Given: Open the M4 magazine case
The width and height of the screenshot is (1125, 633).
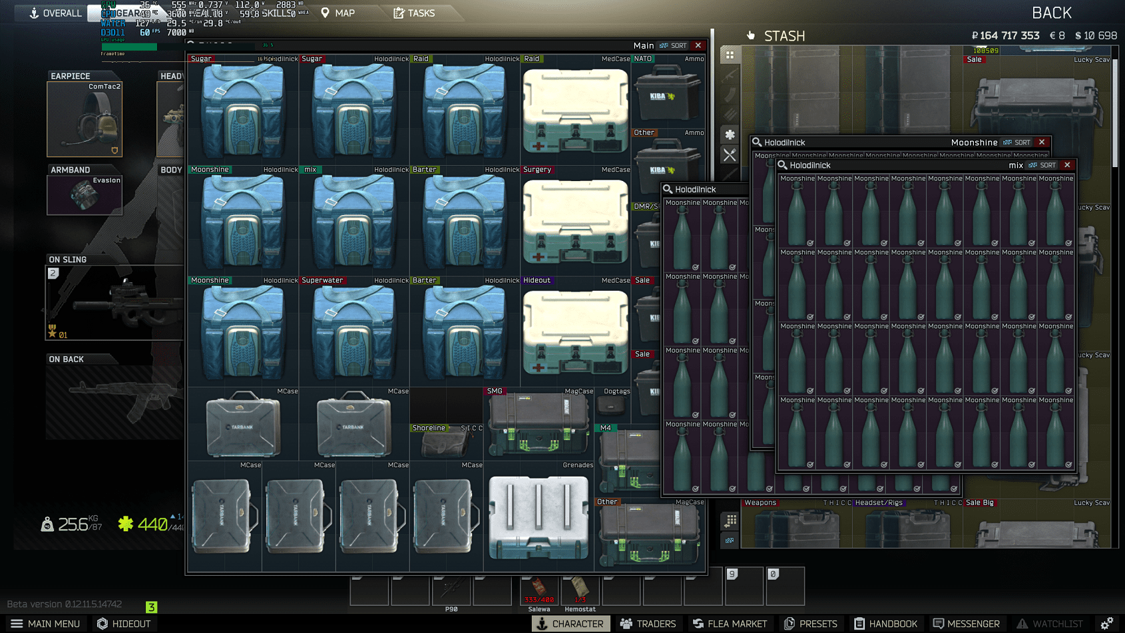Looking at the screenshot, I should (629, 461).
